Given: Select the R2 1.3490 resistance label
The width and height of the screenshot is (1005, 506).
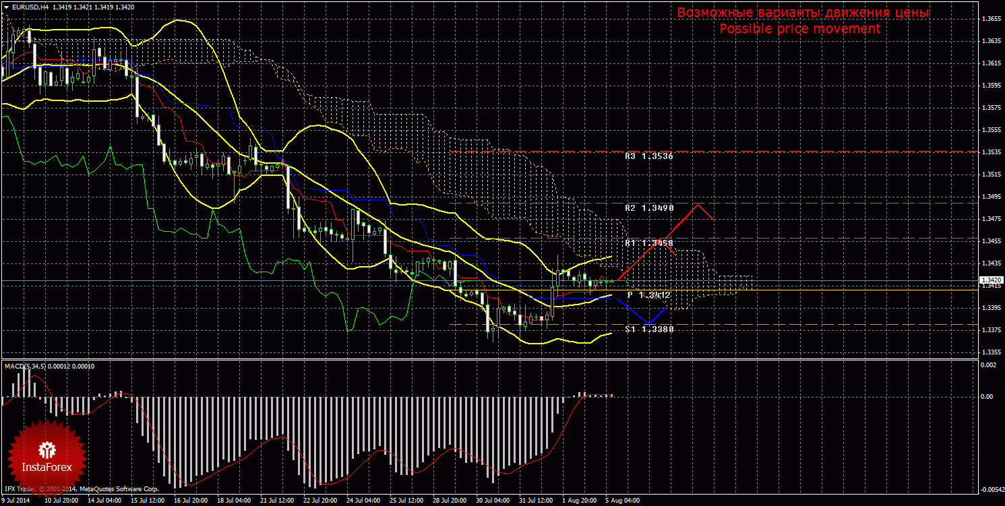Looking at the screenshot, I should [x=648, y=208].
